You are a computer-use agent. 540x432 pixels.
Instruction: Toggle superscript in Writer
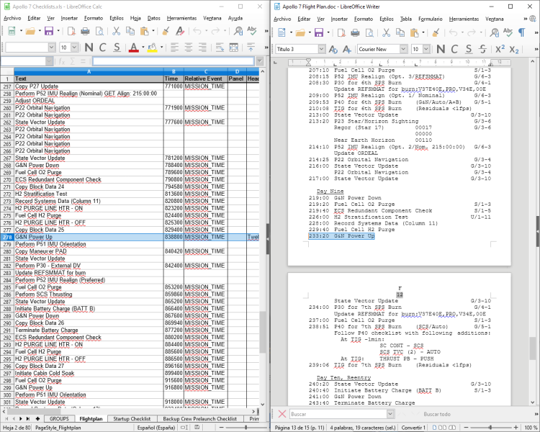point(500,49)
